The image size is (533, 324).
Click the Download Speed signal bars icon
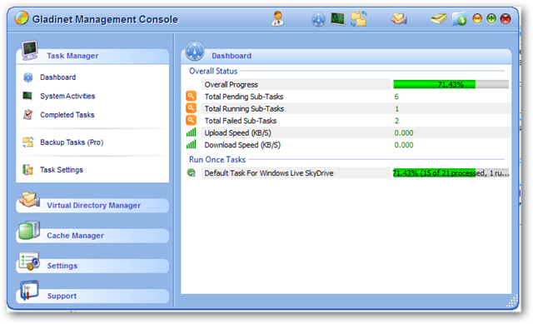point(191,144)
